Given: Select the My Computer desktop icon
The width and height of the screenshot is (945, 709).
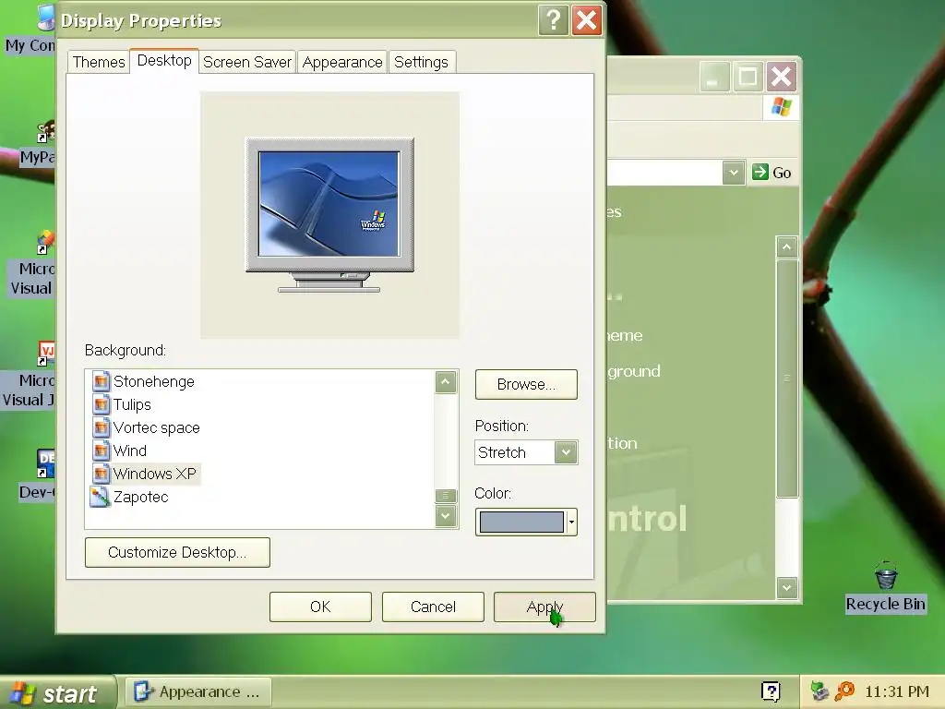Looking at the screenshot, I should 30,29.
